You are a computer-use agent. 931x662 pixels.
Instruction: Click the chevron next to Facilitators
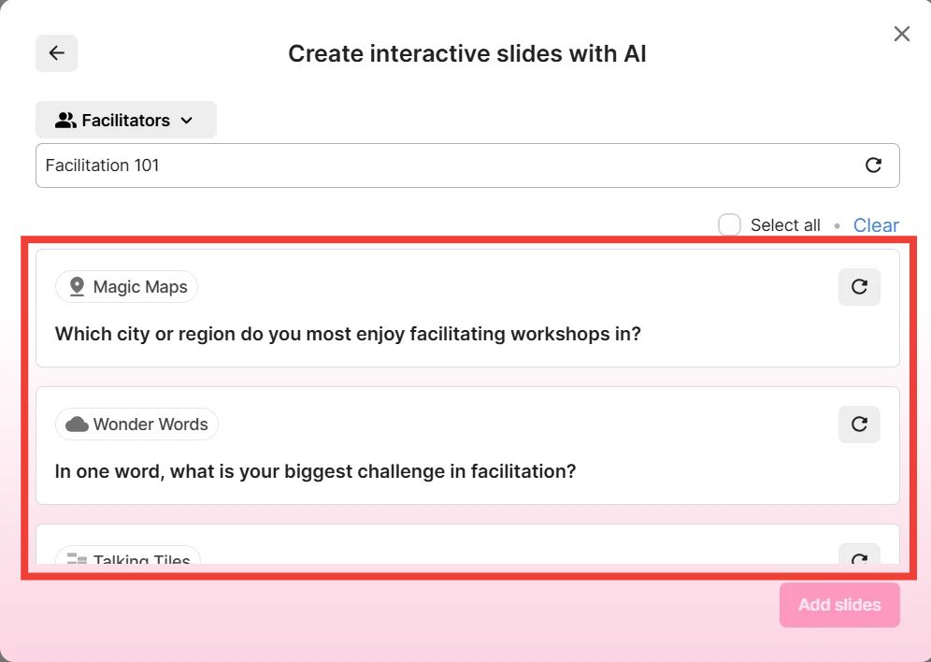[x=186, y=121]
